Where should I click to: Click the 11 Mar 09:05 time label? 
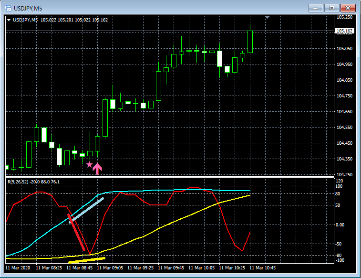[110, 268]
